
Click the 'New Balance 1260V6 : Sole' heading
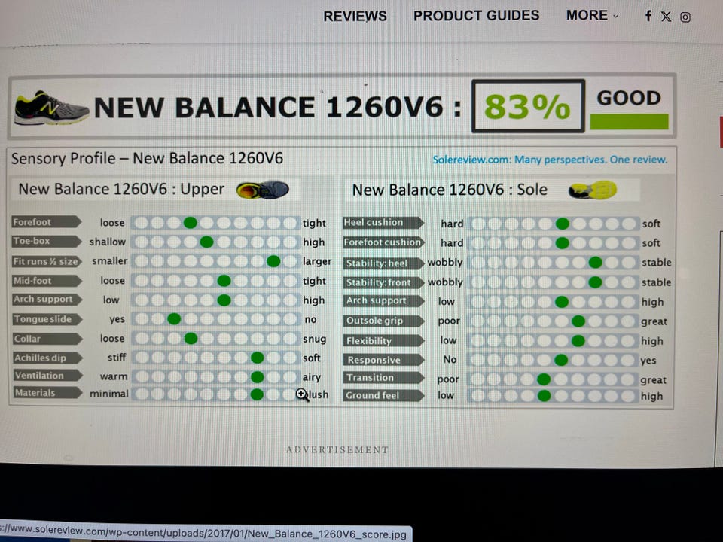(450, 190)
